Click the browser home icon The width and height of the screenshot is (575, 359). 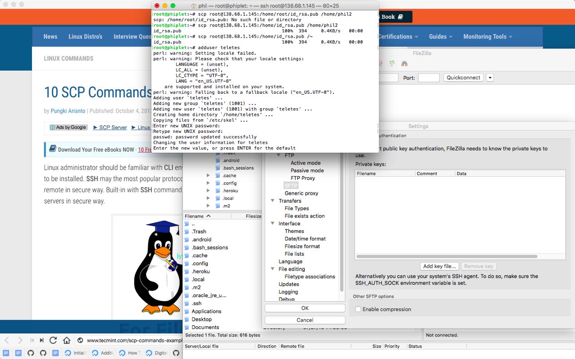(66, 340)
